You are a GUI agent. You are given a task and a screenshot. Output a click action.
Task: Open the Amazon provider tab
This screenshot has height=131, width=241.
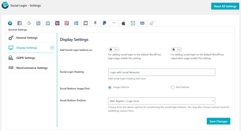95,23
